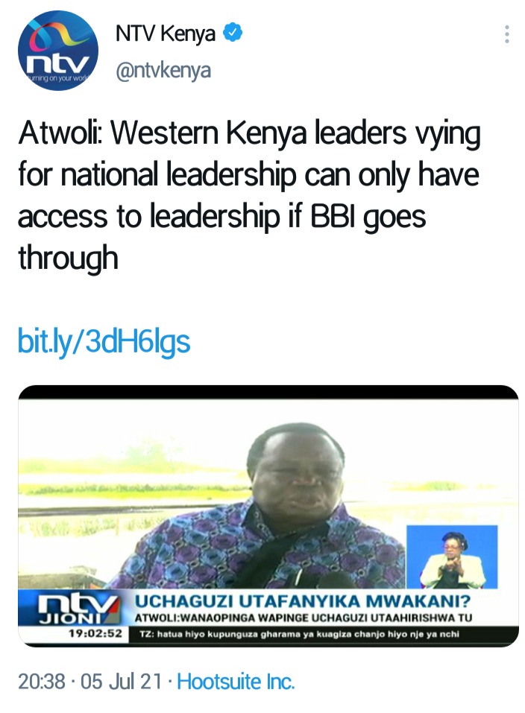The height and width of the screenshot is (713, 525).
Task: Open the NTV Kenya profile avatar
Action: point(58,51)
